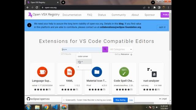Open the FAQ nav item
This screenshot has width=196, height=110.
pyautogui.click(x=90, y=15)
